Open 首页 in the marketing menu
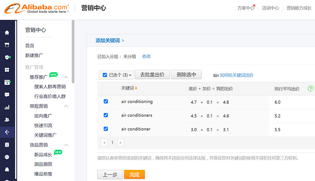The image size is (315, 181). point(29,46)
